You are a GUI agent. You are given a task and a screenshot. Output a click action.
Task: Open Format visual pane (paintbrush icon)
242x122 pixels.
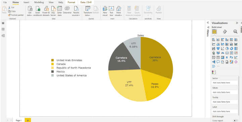225,32
